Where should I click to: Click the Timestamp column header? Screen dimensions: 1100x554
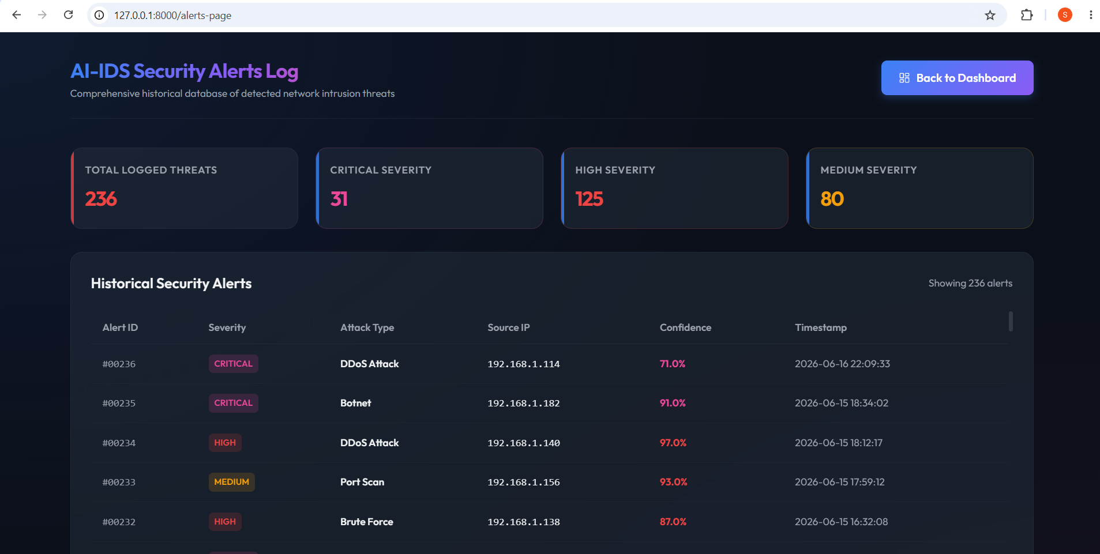pyautogui.click(x=820, y=327)
